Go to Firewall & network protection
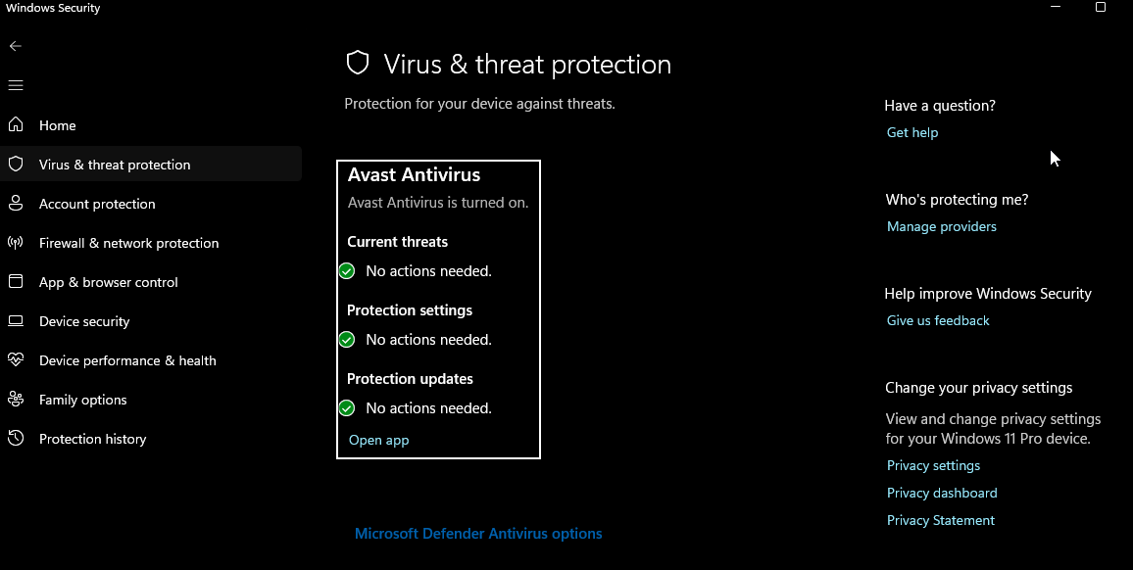The height and width of the screenshot is (570, 1133). tap(128, 243)
